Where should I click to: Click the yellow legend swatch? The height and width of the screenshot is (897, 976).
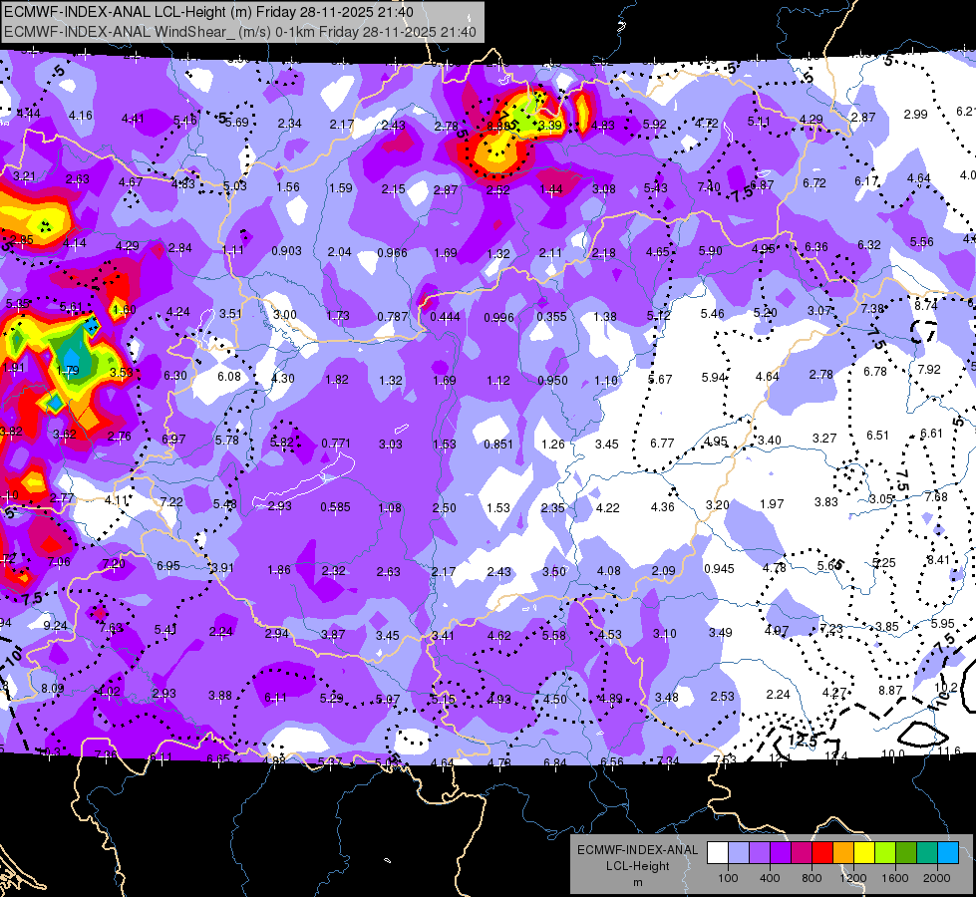(x=864, y=853)
